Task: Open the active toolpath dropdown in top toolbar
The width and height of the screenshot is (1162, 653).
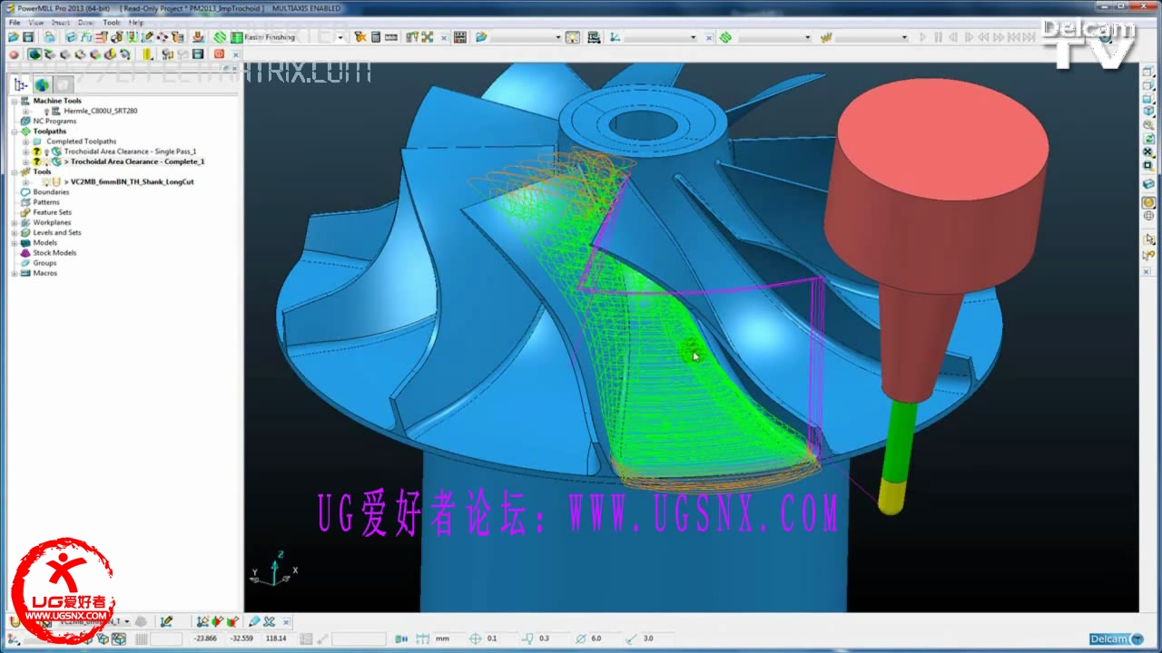Action: 808,37
